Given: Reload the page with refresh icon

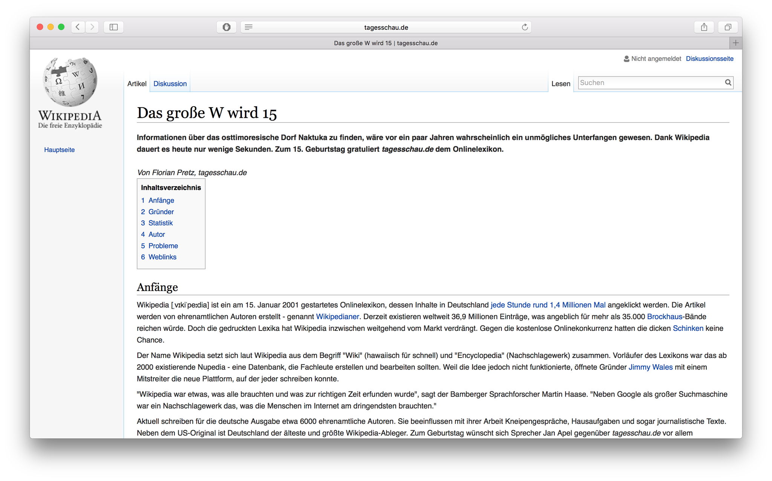Looking at the screenshot, I should (524, 27).
